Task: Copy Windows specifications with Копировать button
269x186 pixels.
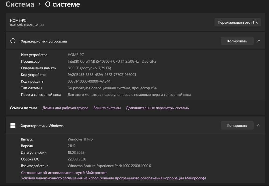Action: pyautogui.click(x=237, y=126)
